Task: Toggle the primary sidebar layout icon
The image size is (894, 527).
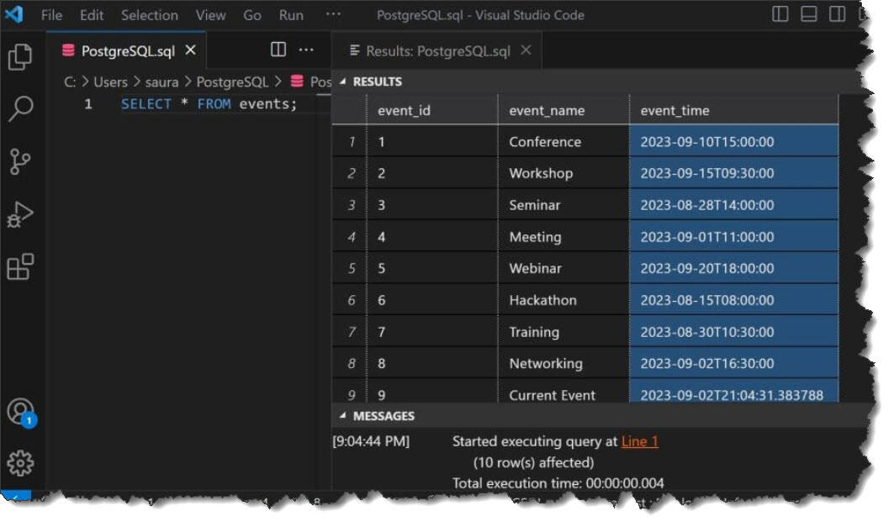Action: click(x=780, y=14)
